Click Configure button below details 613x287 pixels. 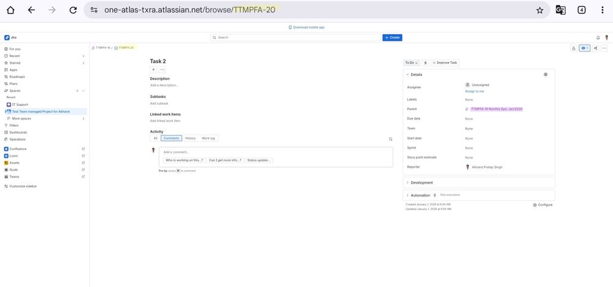[542, 205]
